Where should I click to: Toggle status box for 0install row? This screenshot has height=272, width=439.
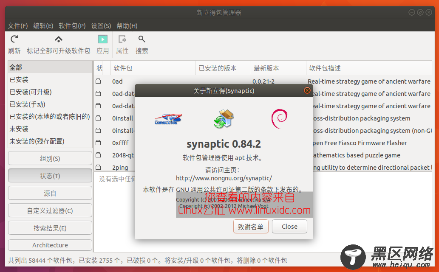(x=98, y=118)
